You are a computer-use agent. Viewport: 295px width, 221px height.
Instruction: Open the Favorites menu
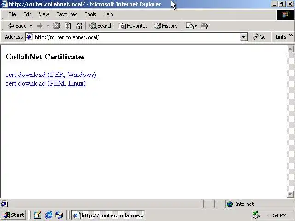66,14
